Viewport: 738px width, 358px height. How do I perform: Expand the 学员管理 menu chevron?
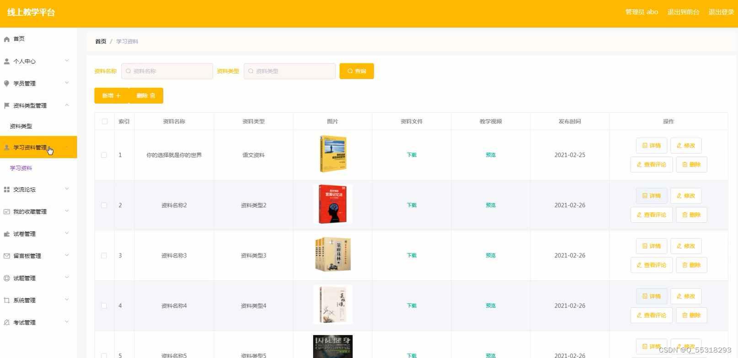67,83
